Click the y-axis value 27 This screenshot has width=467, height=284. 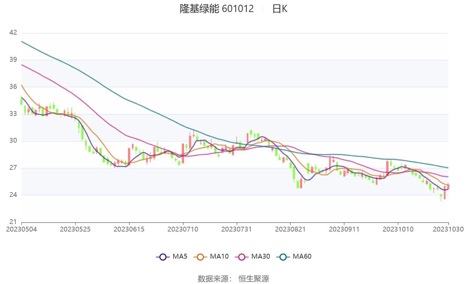tap(13, 168)
